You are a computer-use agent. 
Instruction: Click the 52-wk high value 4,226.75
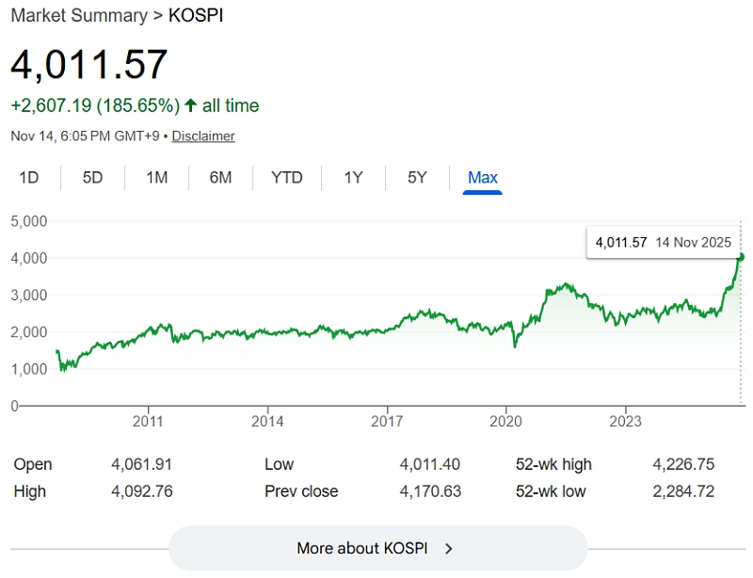(683, 464)
